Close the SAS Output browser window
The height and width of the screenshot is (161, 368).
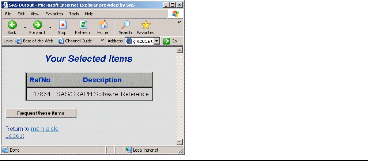179,5
